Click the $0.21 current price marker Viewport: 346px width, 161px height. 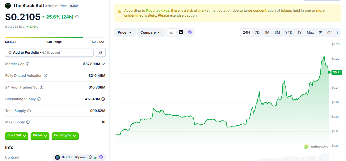337,72
